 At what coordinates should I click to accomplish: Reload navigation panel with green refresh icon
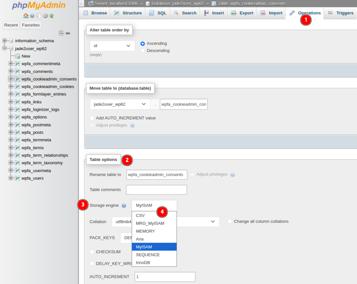52,16
